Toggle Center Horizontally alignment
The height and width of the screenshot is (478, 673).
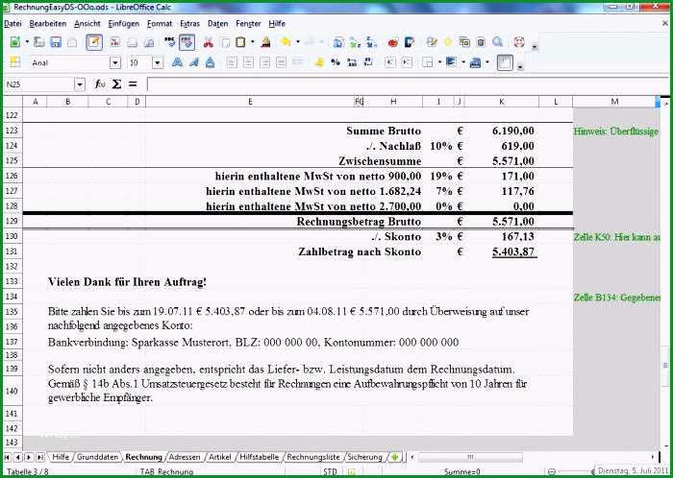tap(248, 63)
